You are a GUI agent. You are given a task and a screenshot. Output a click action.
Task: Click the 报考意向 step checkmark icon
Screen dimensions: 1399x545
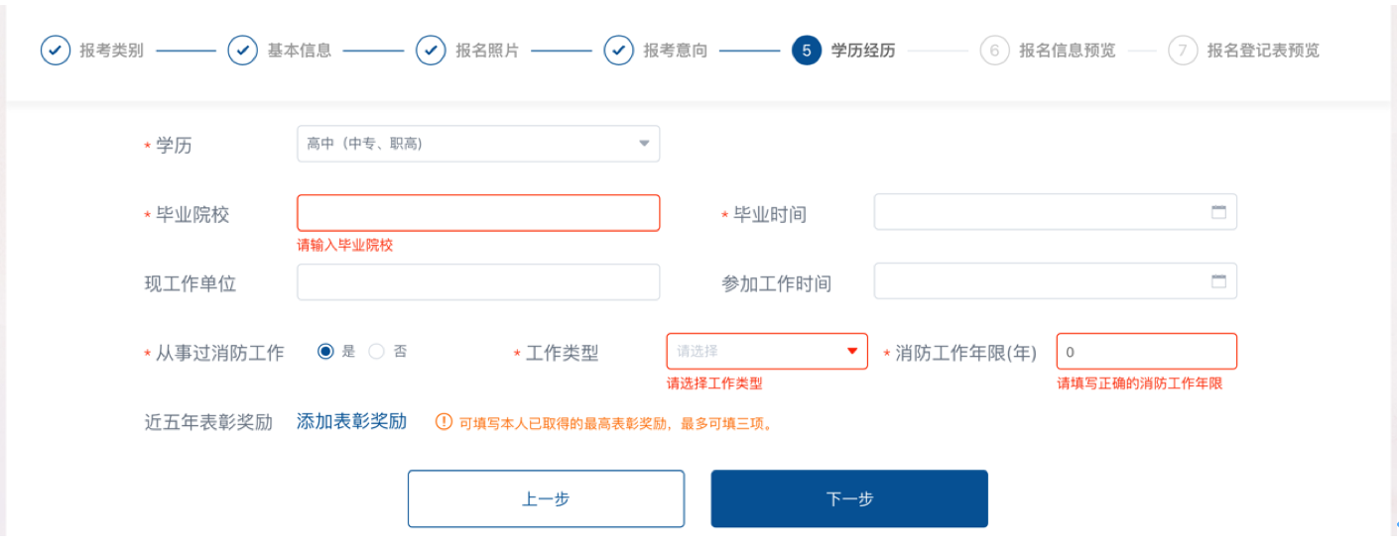pos(619,51)
